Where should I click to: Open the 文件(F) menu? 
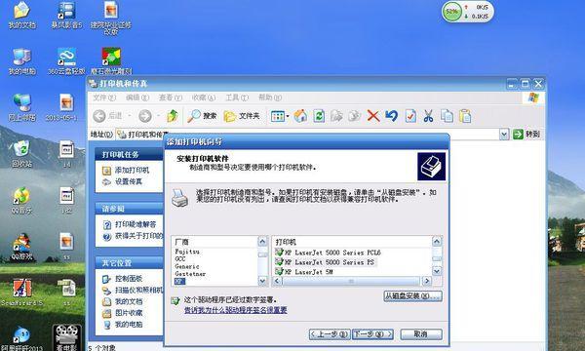104,97
